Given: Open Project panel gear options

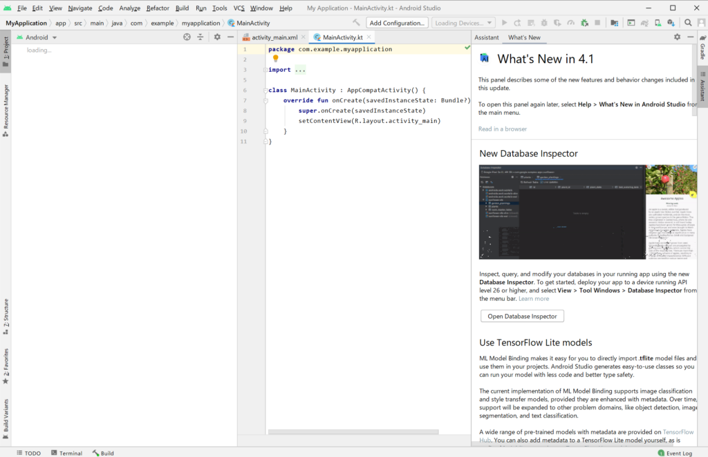Looking at the screenshot, I should pyautogui.click(x=217, y=37).
